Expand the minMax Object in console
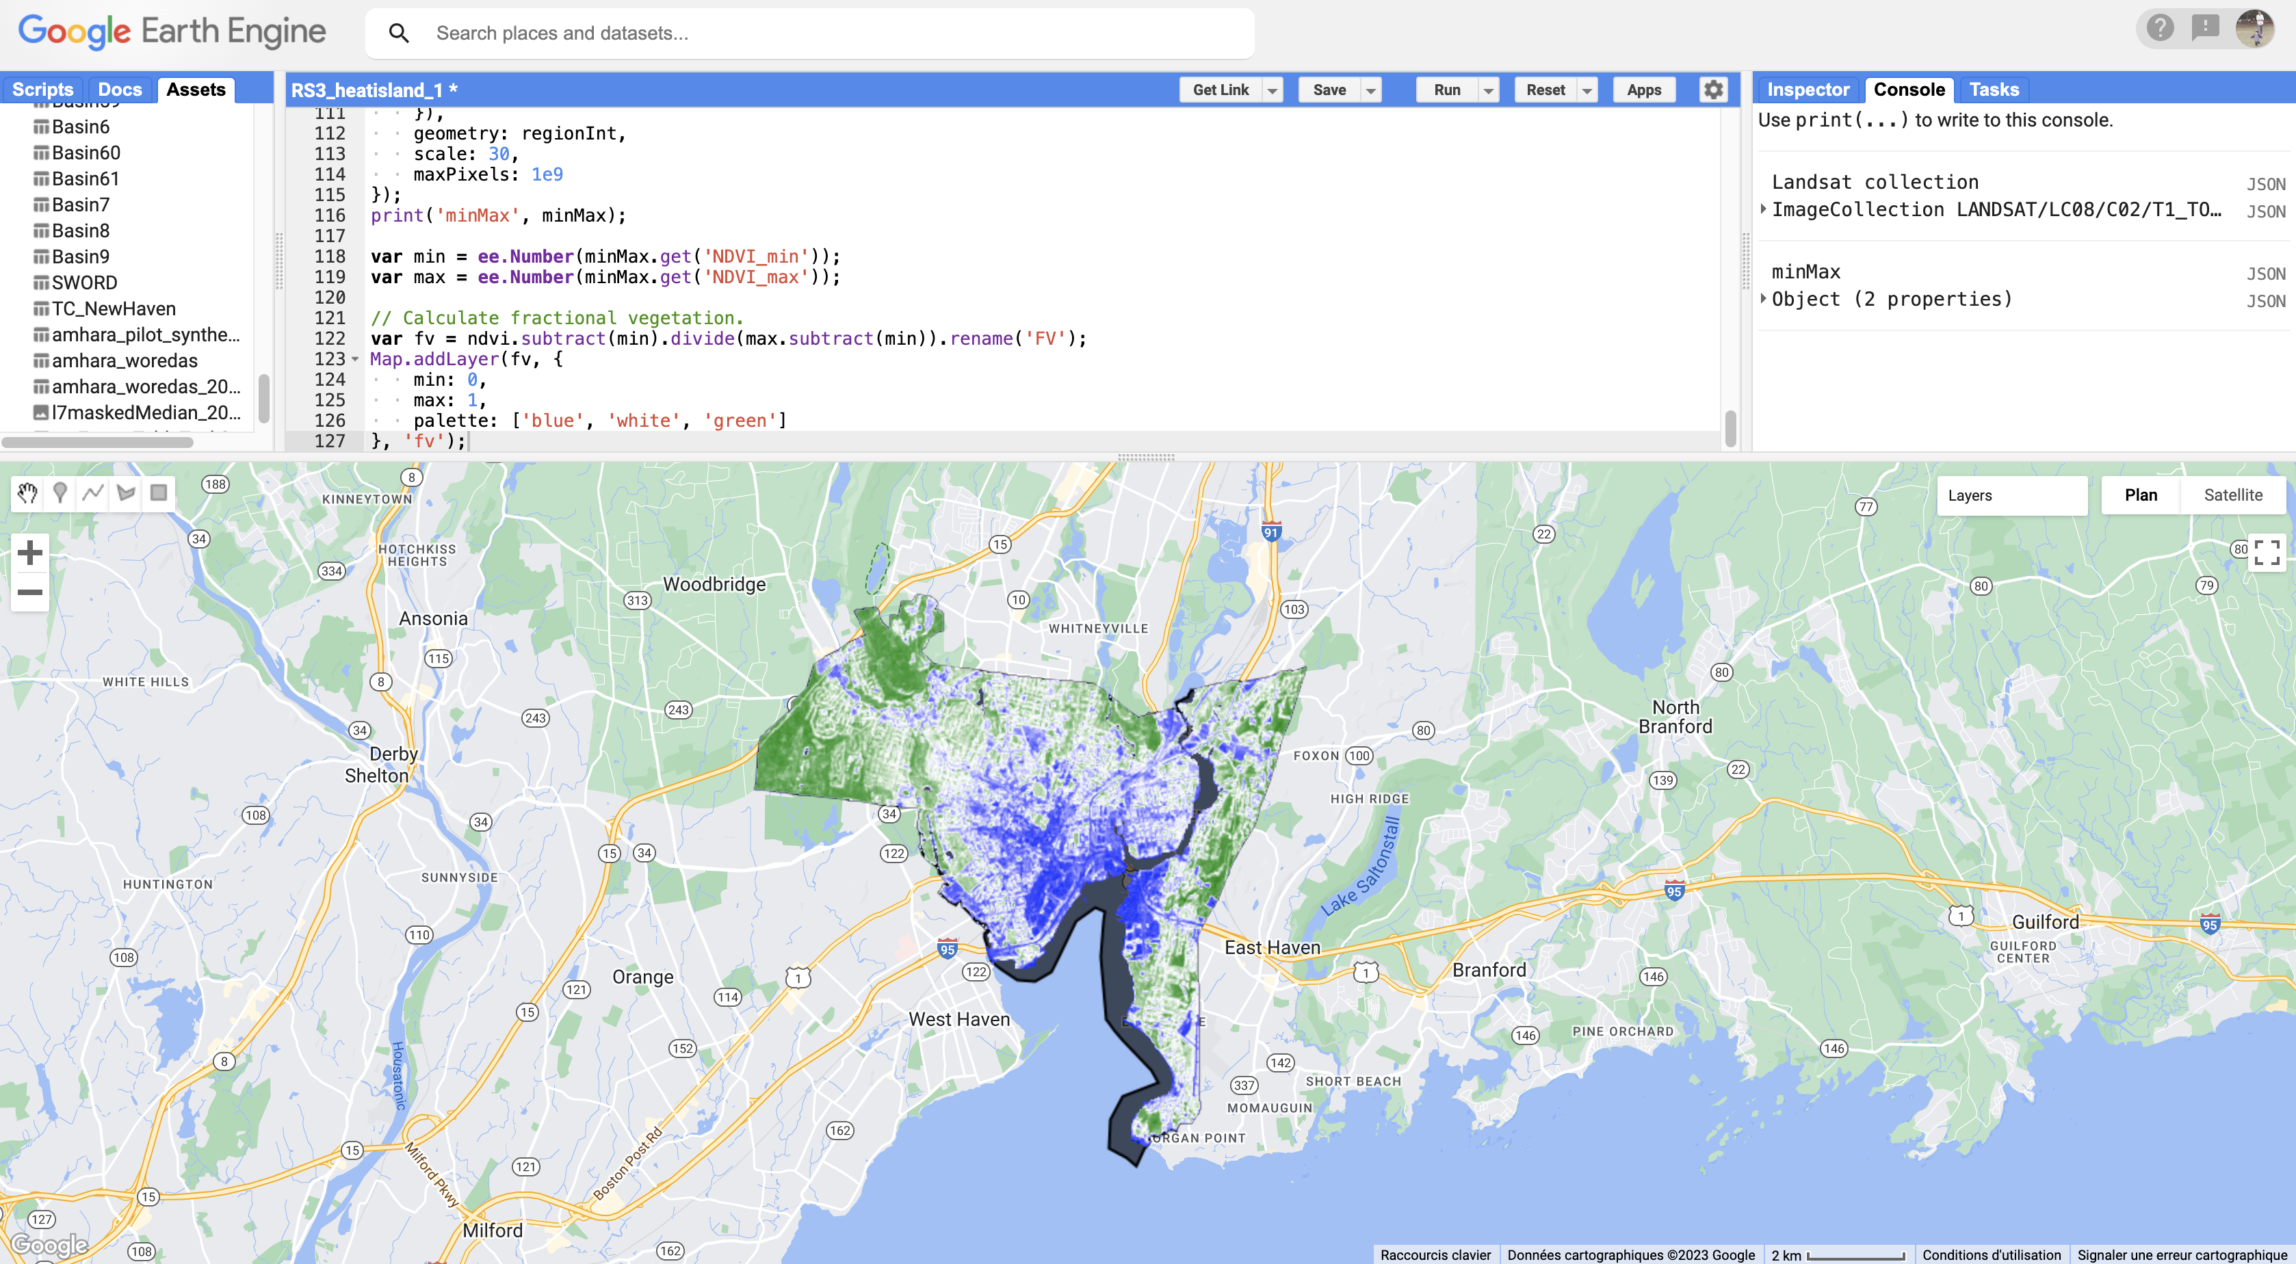The image size is (2296, 1264). coord(1764,300)
